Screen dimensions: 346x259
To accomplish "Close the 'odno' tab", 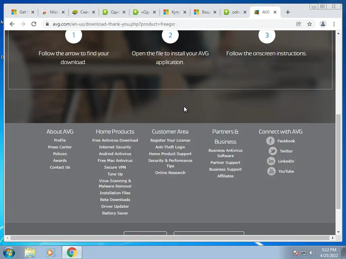I will pyautogui.click(x=245, y=12).
